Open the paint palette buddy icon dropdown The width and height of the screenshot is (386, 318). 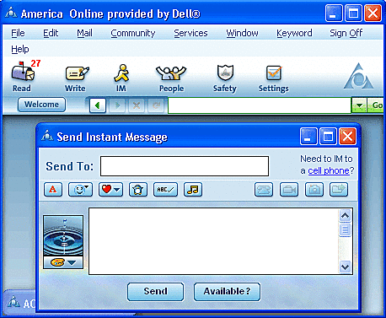tap(63, 262)
